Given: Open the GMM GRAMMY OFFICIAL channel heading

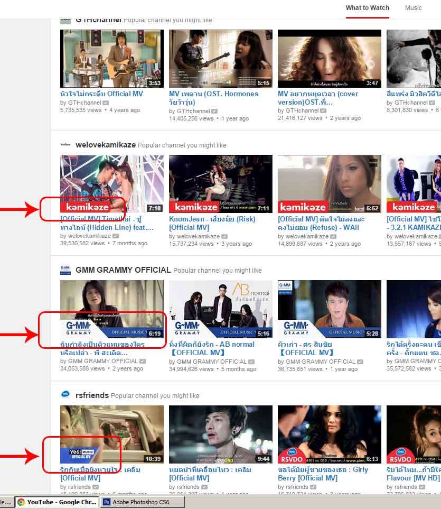Looking at the screenshot, I should [x=123, y=270].
